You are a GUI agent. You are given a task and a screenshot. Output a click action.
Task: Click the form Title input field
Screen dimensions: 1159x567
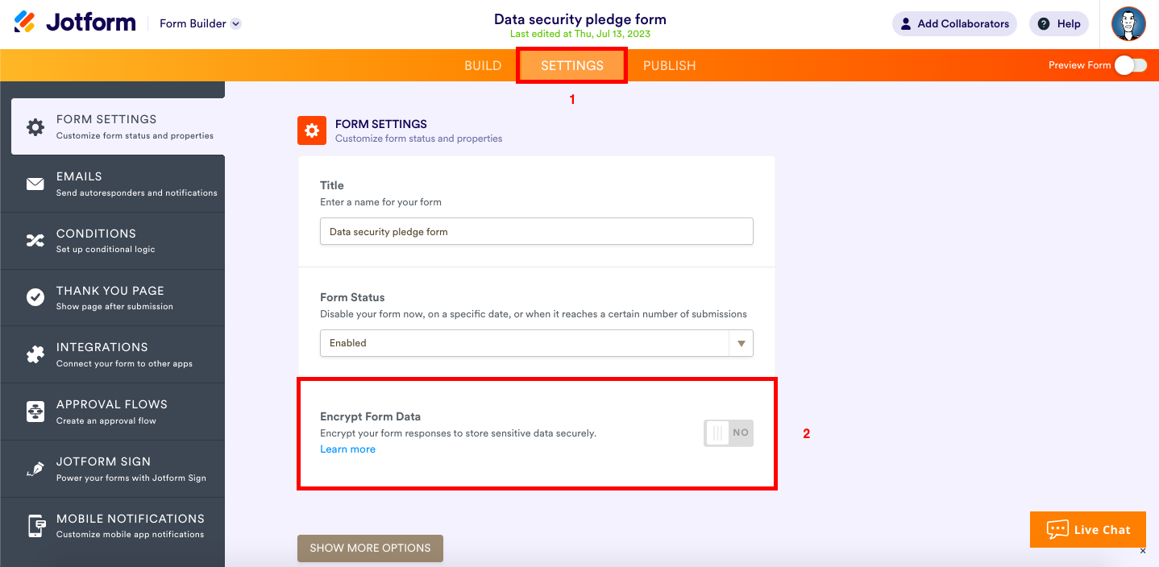pos(536,231)
